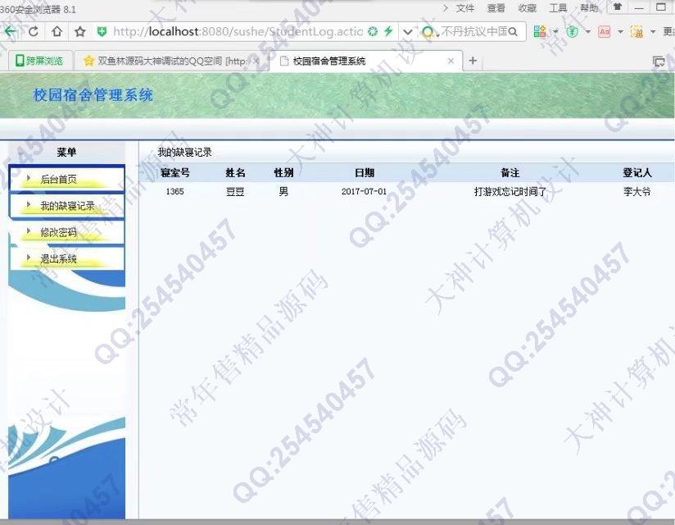675x525 pixels.
Task: Click the arrow beside 退出系统
Action: coord(29,258)
